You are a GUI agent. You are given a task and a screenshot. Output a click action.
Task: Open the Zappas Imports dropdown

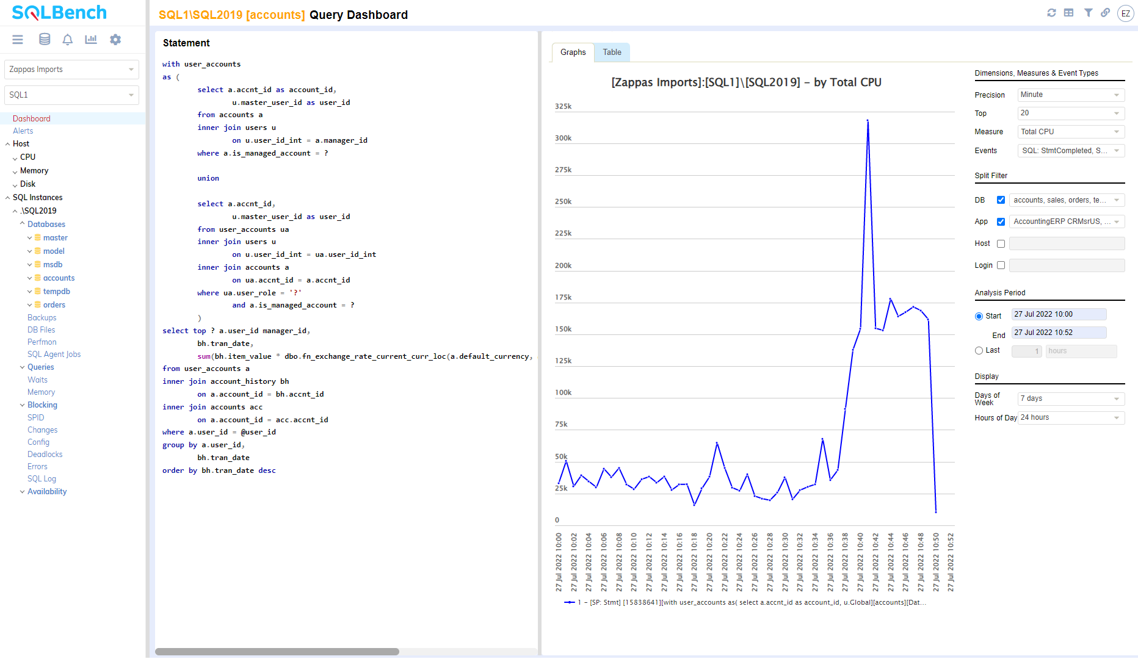(71, 70)
